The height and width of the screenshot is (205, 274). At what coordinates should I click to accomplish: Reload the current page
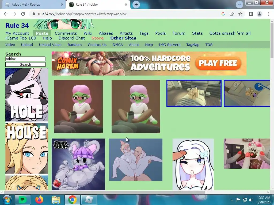23,14
